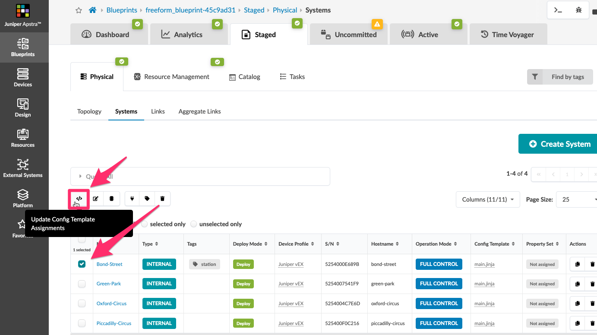Viewport: 597px width, 335px height.
Task: Switch to the Uncommitted tab
Action: click(349, 35)
